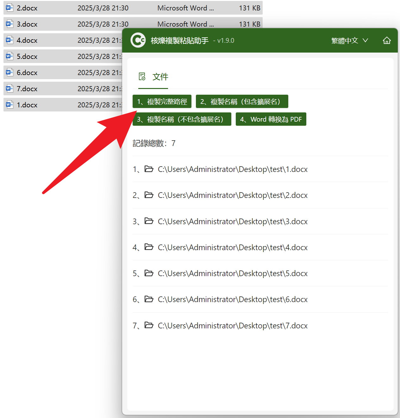Click Word icon of 5.docx in Explorer
This screenshot has width=400, height=418.
pos(9,56)
